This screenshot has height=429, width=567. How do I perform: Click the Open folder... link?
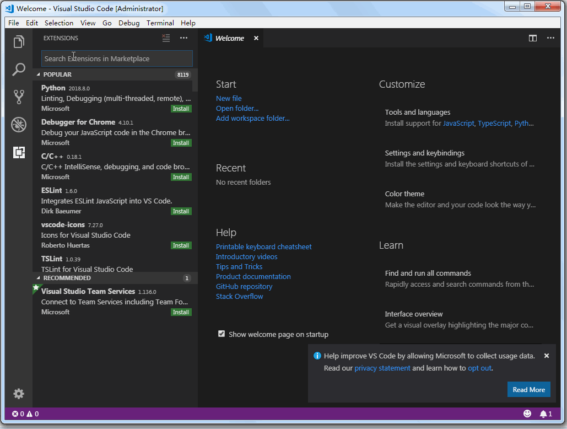pyautogui.click(x=237, y=108)
